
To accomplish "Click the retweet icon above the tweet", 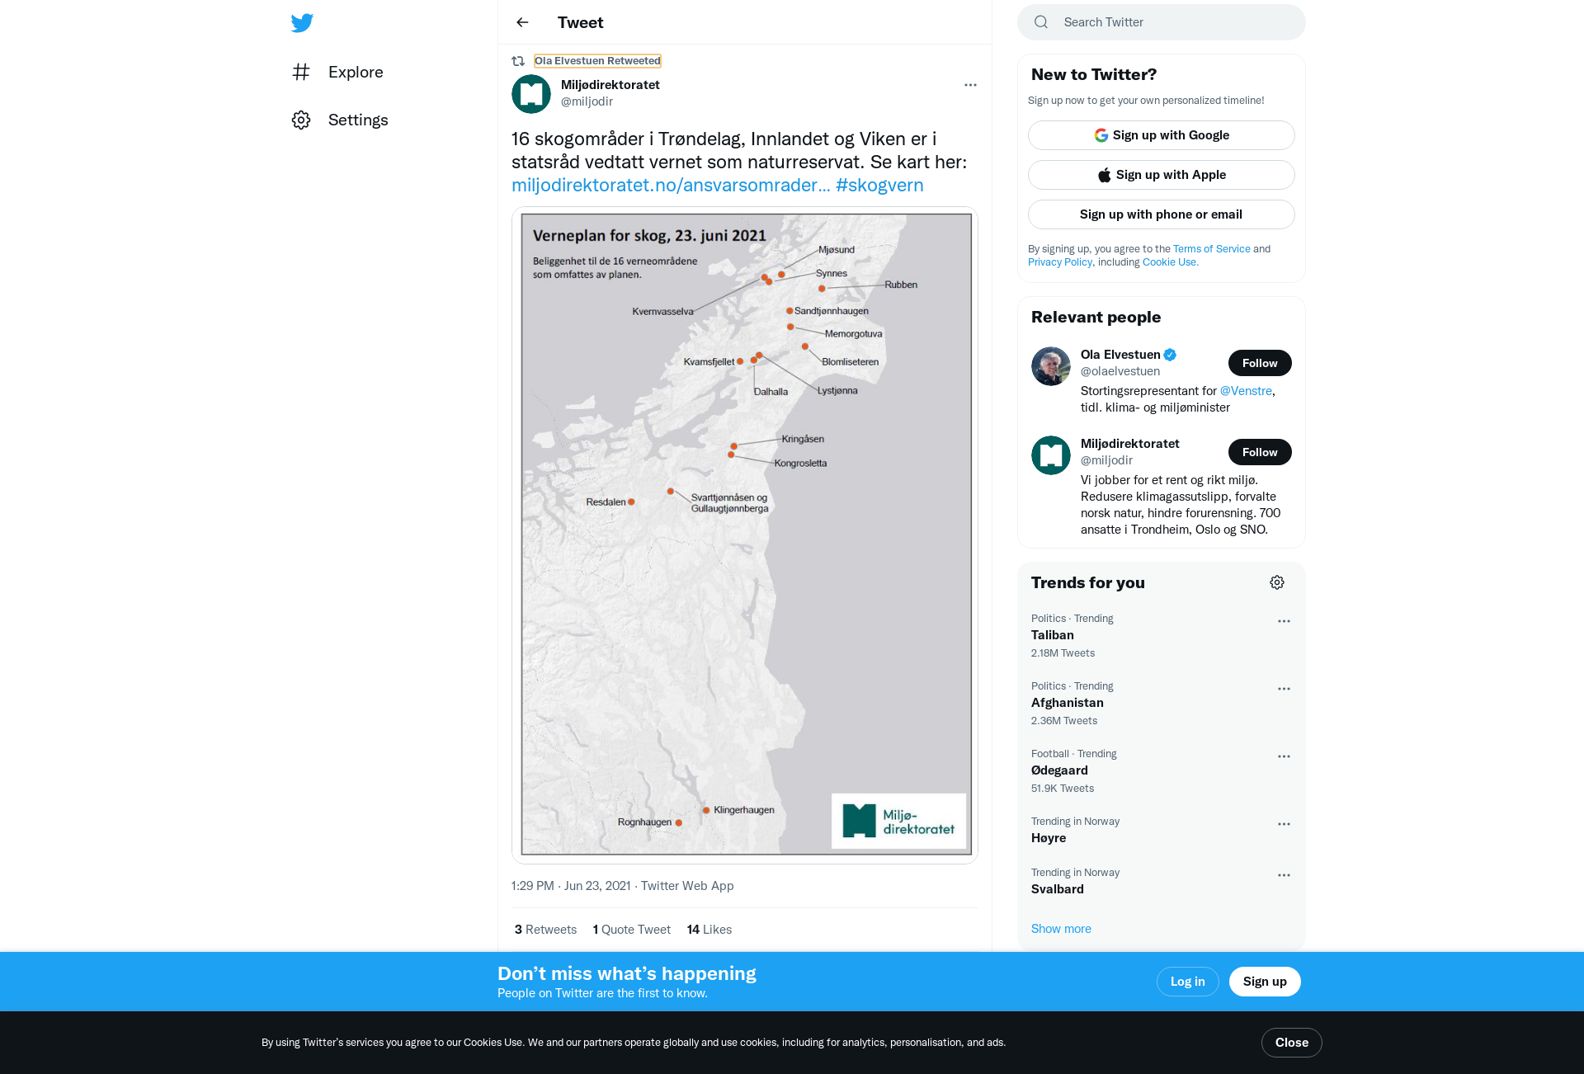I will 518,61.
